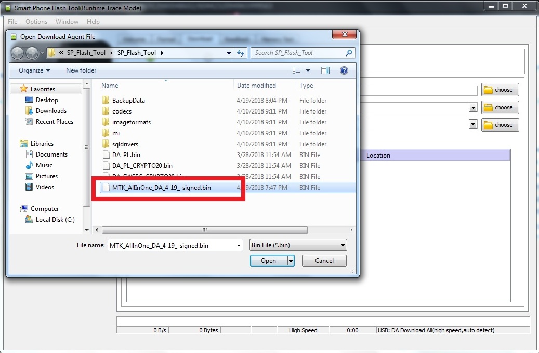Click the back navigation arrow

[x=17, y=53]
